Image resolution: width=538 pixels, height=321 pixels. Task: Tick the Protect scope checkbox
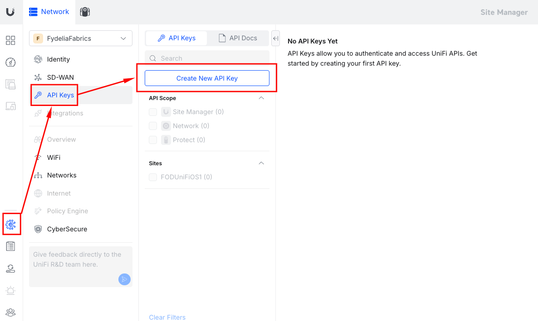(x=153, y=140)
